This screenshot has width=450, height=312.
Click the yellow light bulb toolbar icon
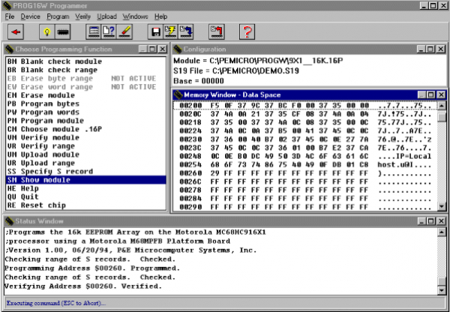(x=46, y=32)
